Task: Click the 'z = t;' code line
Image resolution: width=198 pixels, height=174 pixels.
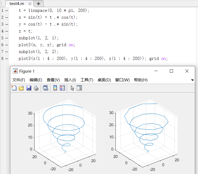Action: 26,31
